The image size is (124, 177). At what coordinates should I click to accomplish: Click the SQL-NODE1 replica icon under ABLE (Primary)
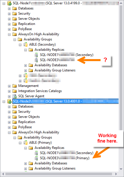(x=36, y=153)
